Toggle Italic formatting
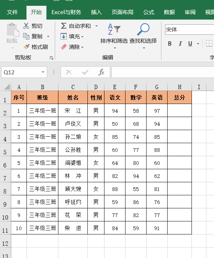Image resolution: width=214 pixels, height=258 pixels. point(180,43)
